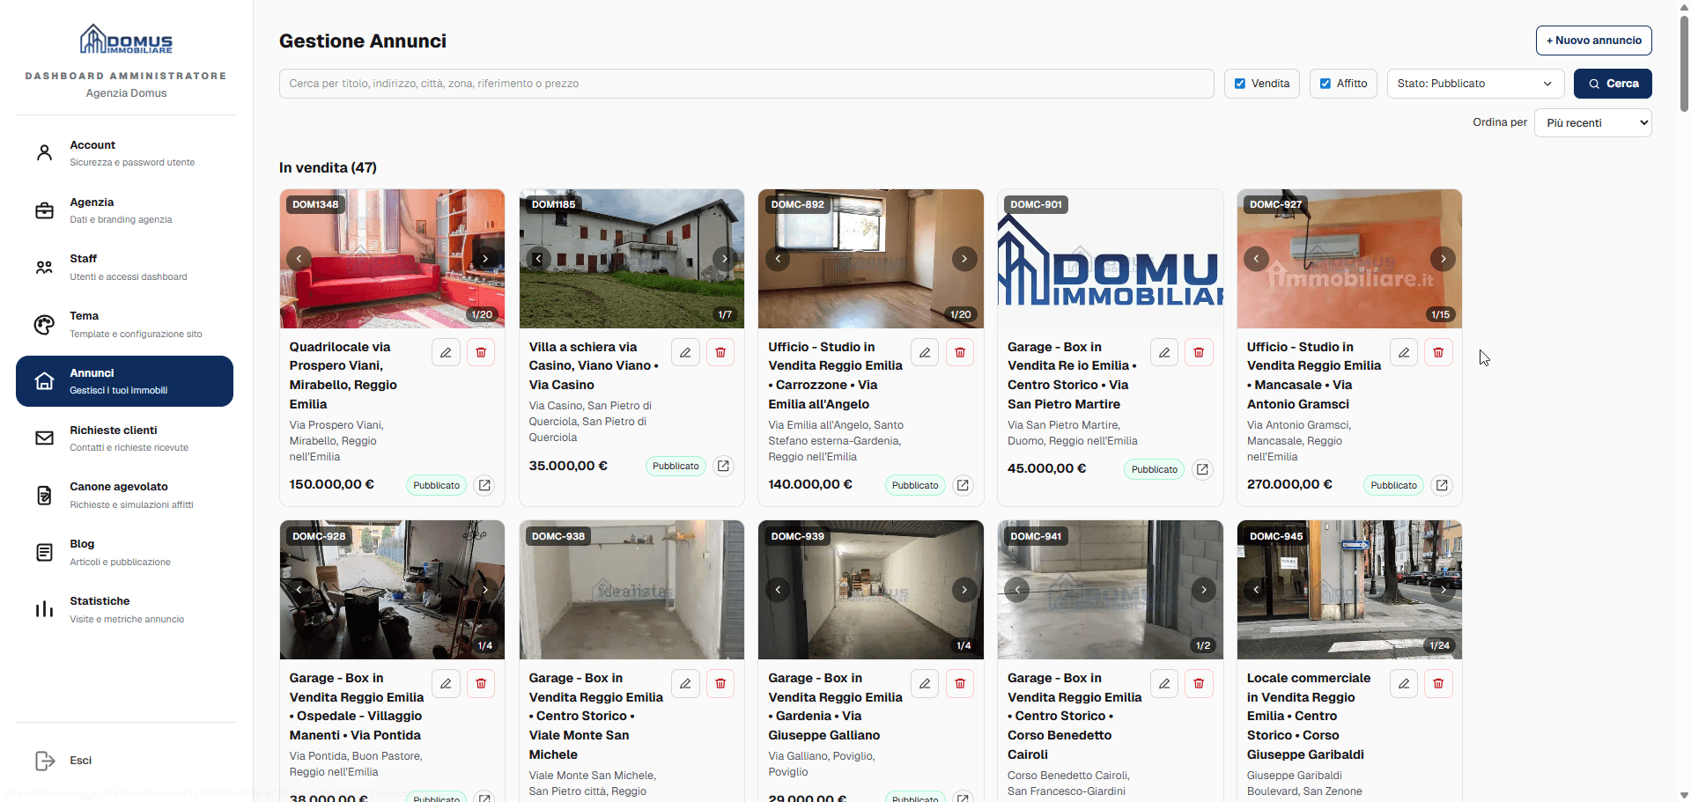1691x802 pixels.
Task: Edit the Locale commerciale listing
Action: pos(1404,683)
